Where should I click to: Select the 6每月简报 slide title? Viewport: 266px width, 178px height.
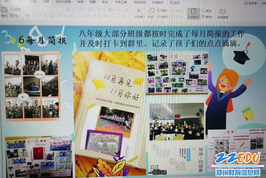click(x=43, y=40)
